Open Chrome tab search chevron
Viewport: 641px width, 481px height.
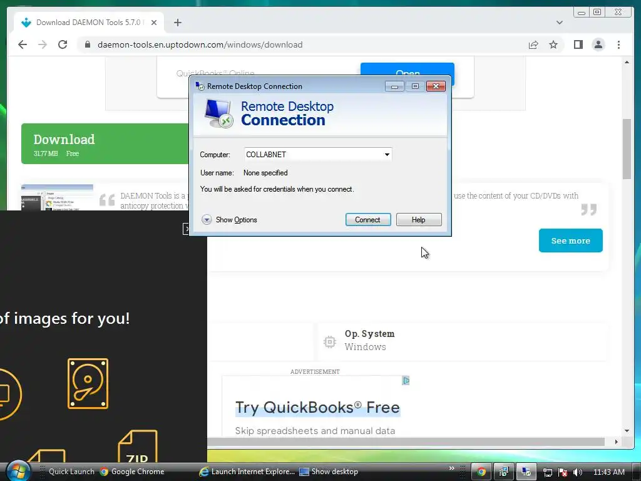[x=559, y=23]
